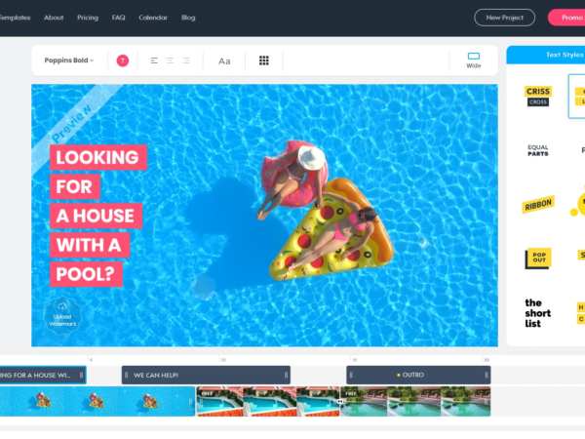
Task: Choose the Equal Parts text style
Action: click(538, 151)
